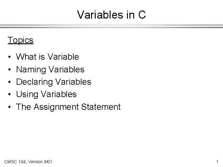Click the 'What is Variable' bullet text
Screen dimensions: 223x167
[x=47, y=57]
